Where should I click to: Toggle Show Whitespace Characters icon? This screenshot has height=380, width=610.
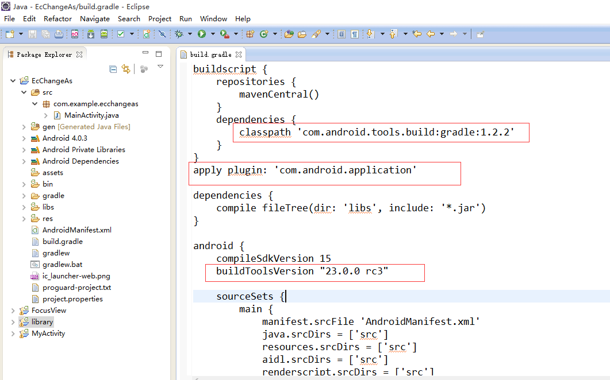(355, 34)
